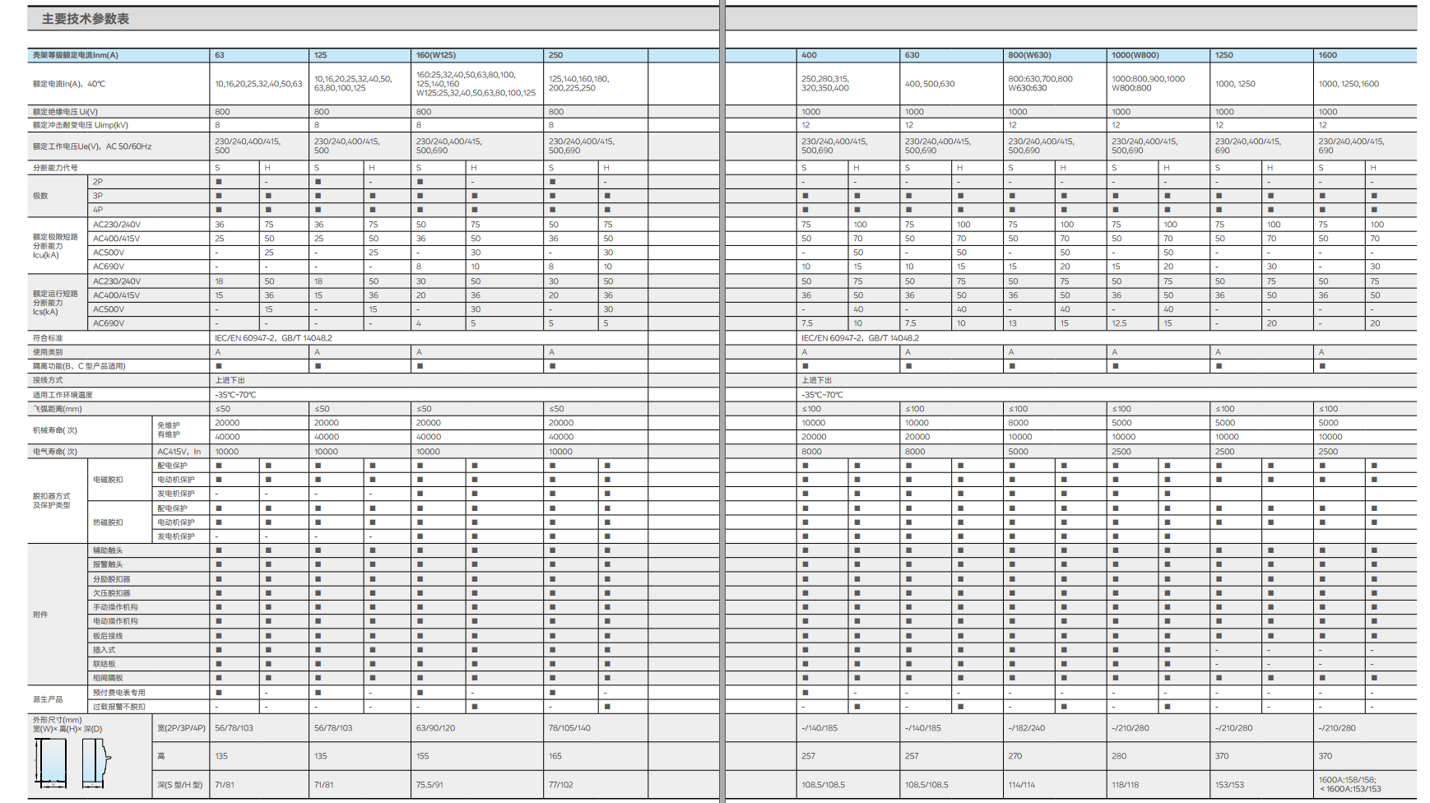Click the 电气寿命(次) row label

click(x=55, y=452)
